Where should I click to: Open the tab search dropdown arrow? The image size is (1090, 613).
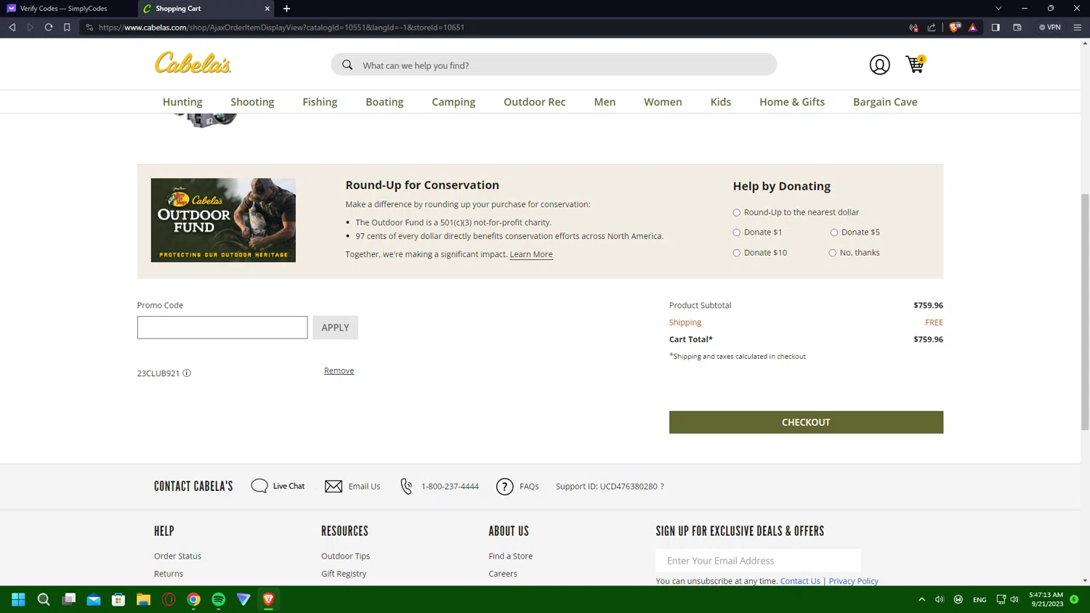(x=998, y=9)
